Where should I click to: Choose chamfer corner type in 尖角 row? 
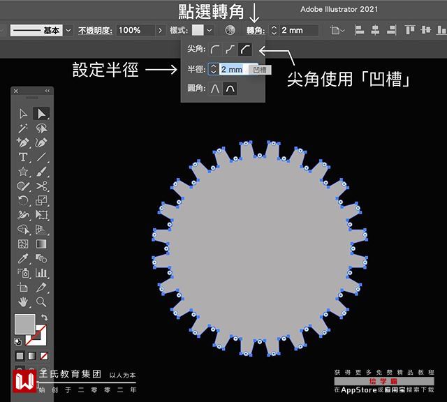click(245, 50)
